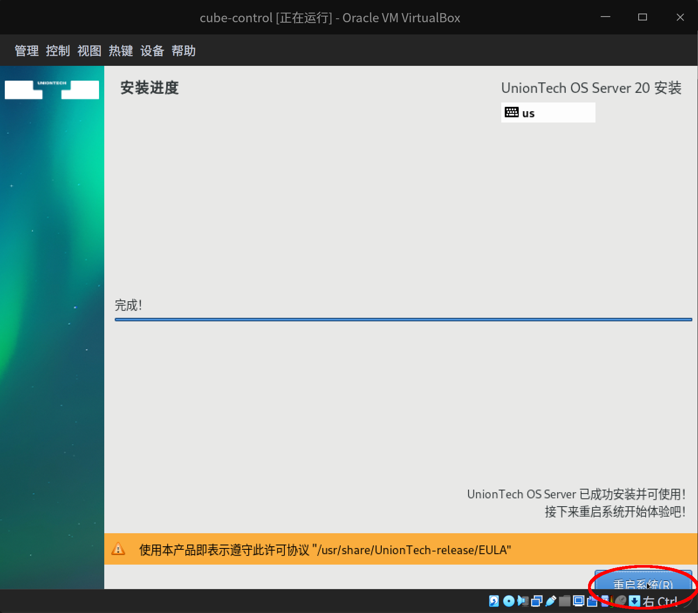Image resolution: width=698 pixels, height=613 pixels.
Task: Open the 热键 menu
Action: [121, 51]
